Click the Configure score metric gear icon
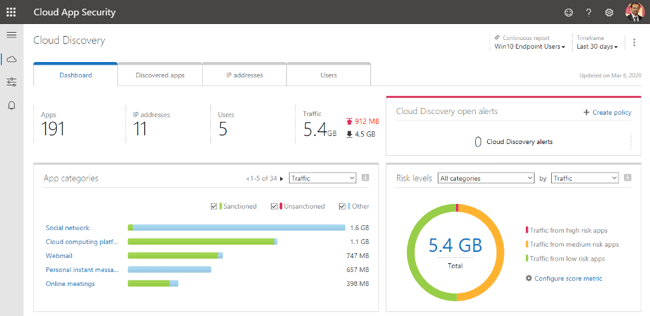The height and width of the screenshot is (316, 650). coord(529,278)
